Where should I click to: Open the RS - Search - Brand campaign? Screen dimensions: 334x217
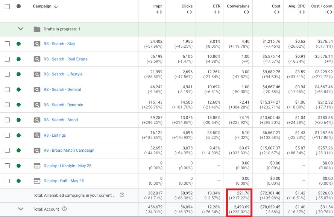coord(61,120)
